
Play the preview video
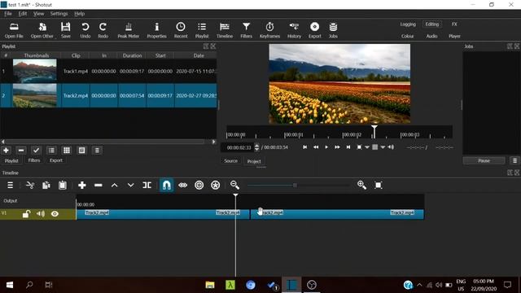[326, 147]
